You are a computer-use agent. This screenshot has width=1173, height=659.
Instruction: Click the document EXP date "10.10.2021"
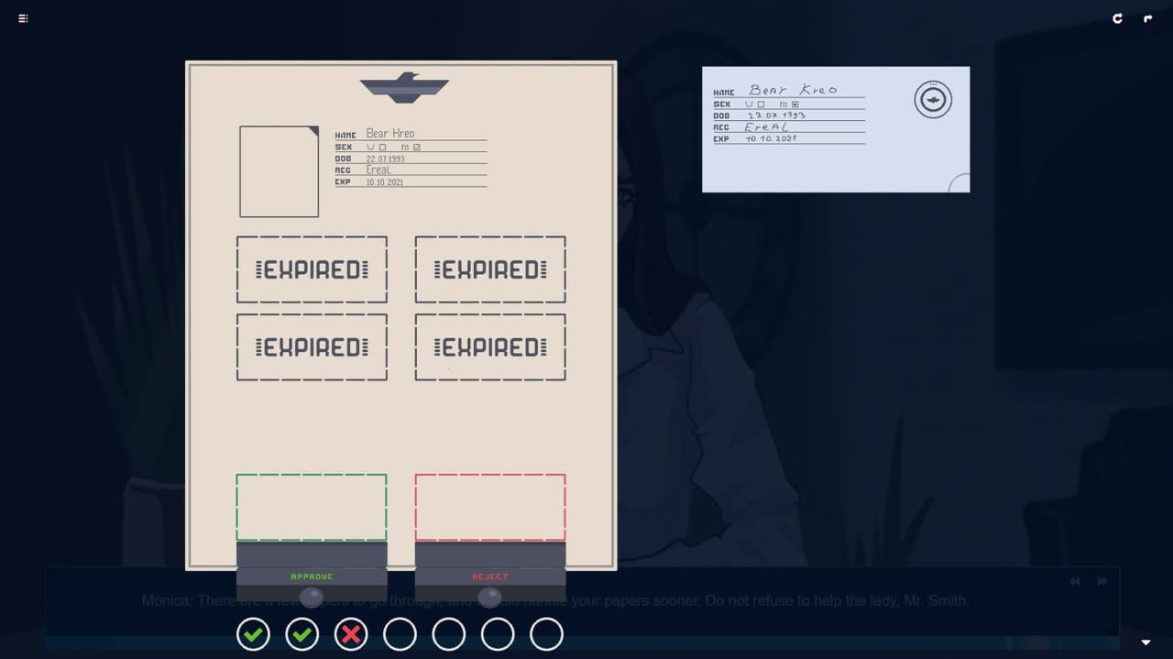pyautogui.click(x=385, y=181)
